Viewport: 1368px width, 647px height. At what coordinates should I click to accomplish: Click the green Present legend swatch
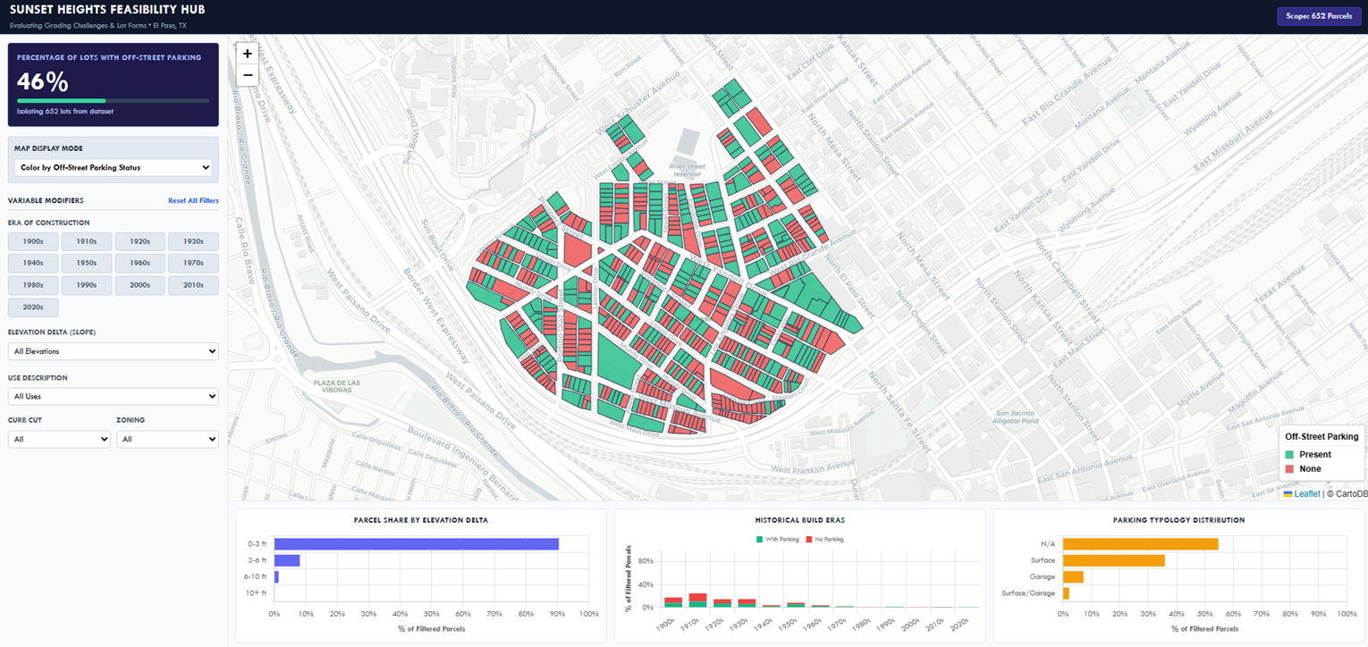pos(1289,455)
